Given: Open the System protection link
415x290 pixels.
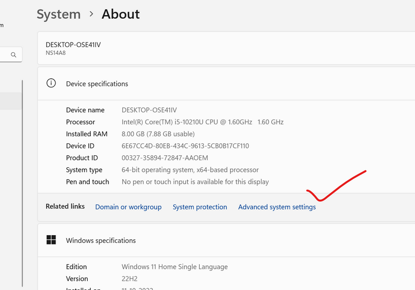Looking at the screenshot, I should (200, 207).
